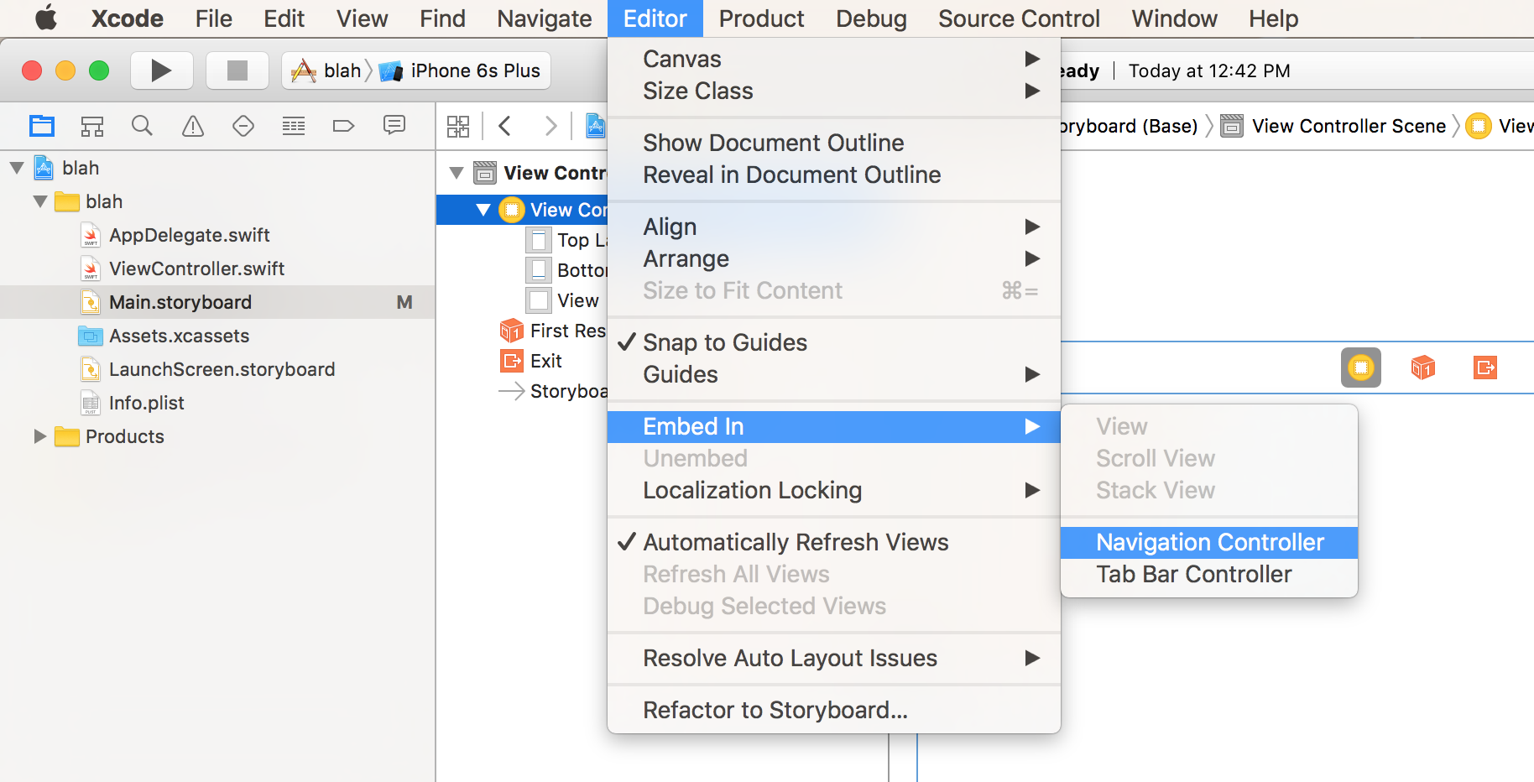
Task: Open the Project navigator folder icon
Action: pos(42,126)
